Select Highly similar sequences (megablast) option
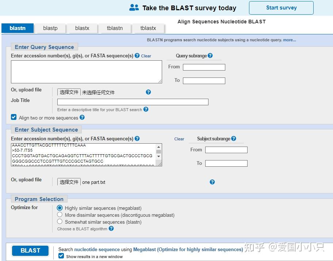This screenshot has width=333, height=261. point(60,208)
